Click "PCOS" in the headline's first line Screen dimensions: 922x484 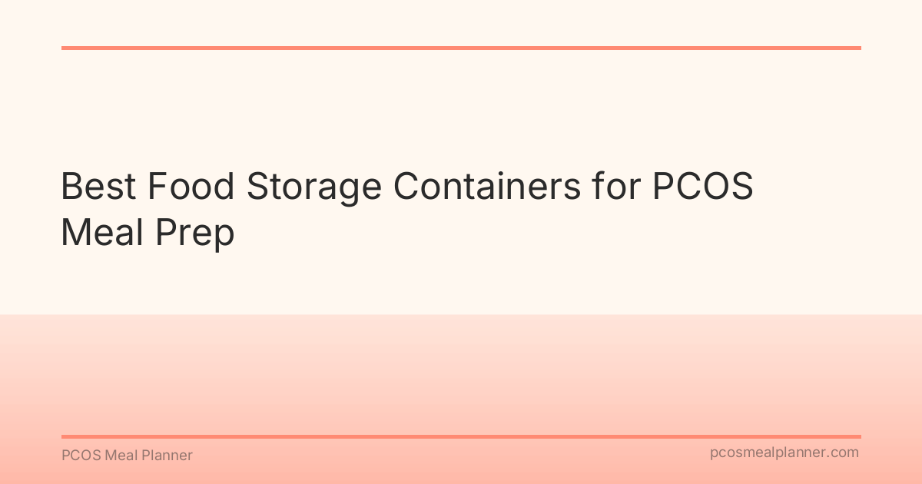(702, 187)
